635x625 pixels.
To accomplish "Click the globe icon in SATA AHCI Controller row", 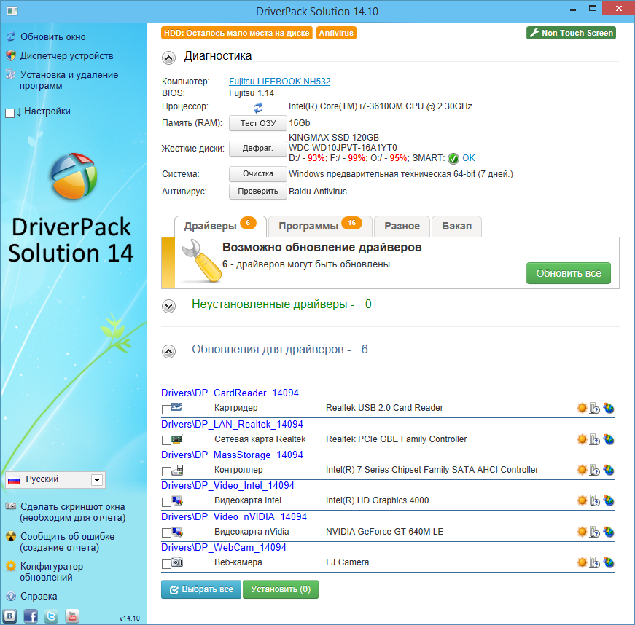I will 608,470.
